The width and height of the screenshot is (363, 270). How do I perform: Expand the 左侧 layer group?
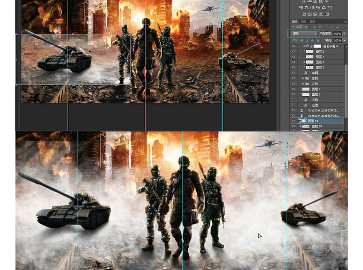coord(303,78)
